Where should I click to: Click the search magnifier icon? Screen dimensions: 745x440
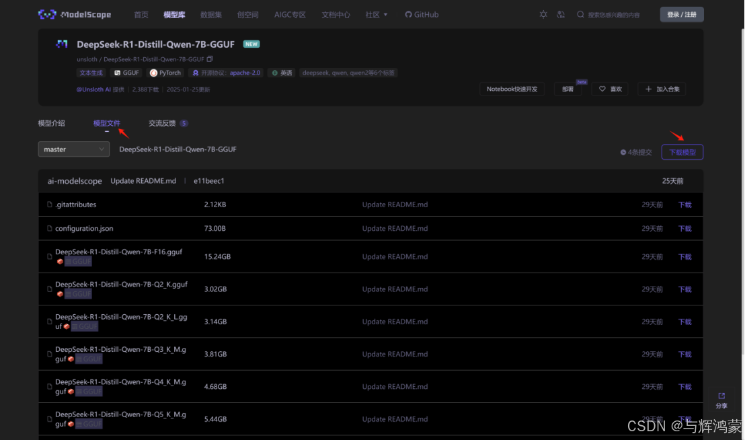coord(580,15)
